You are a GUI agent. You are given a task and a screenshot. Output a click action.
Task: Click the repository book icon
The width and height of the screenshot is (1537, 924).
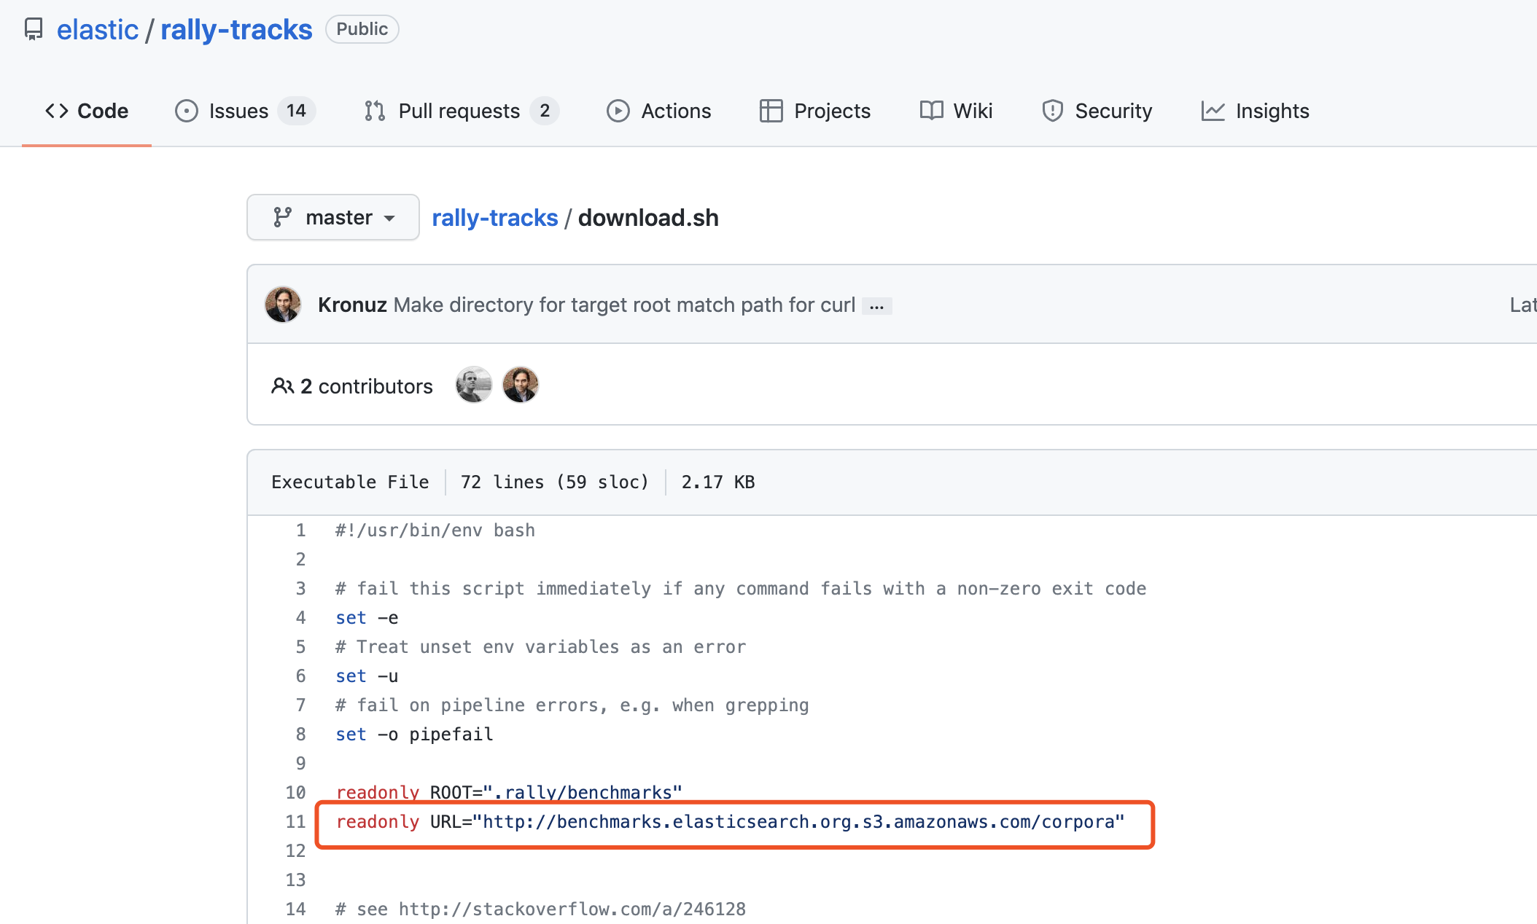[x=34, y=29]
